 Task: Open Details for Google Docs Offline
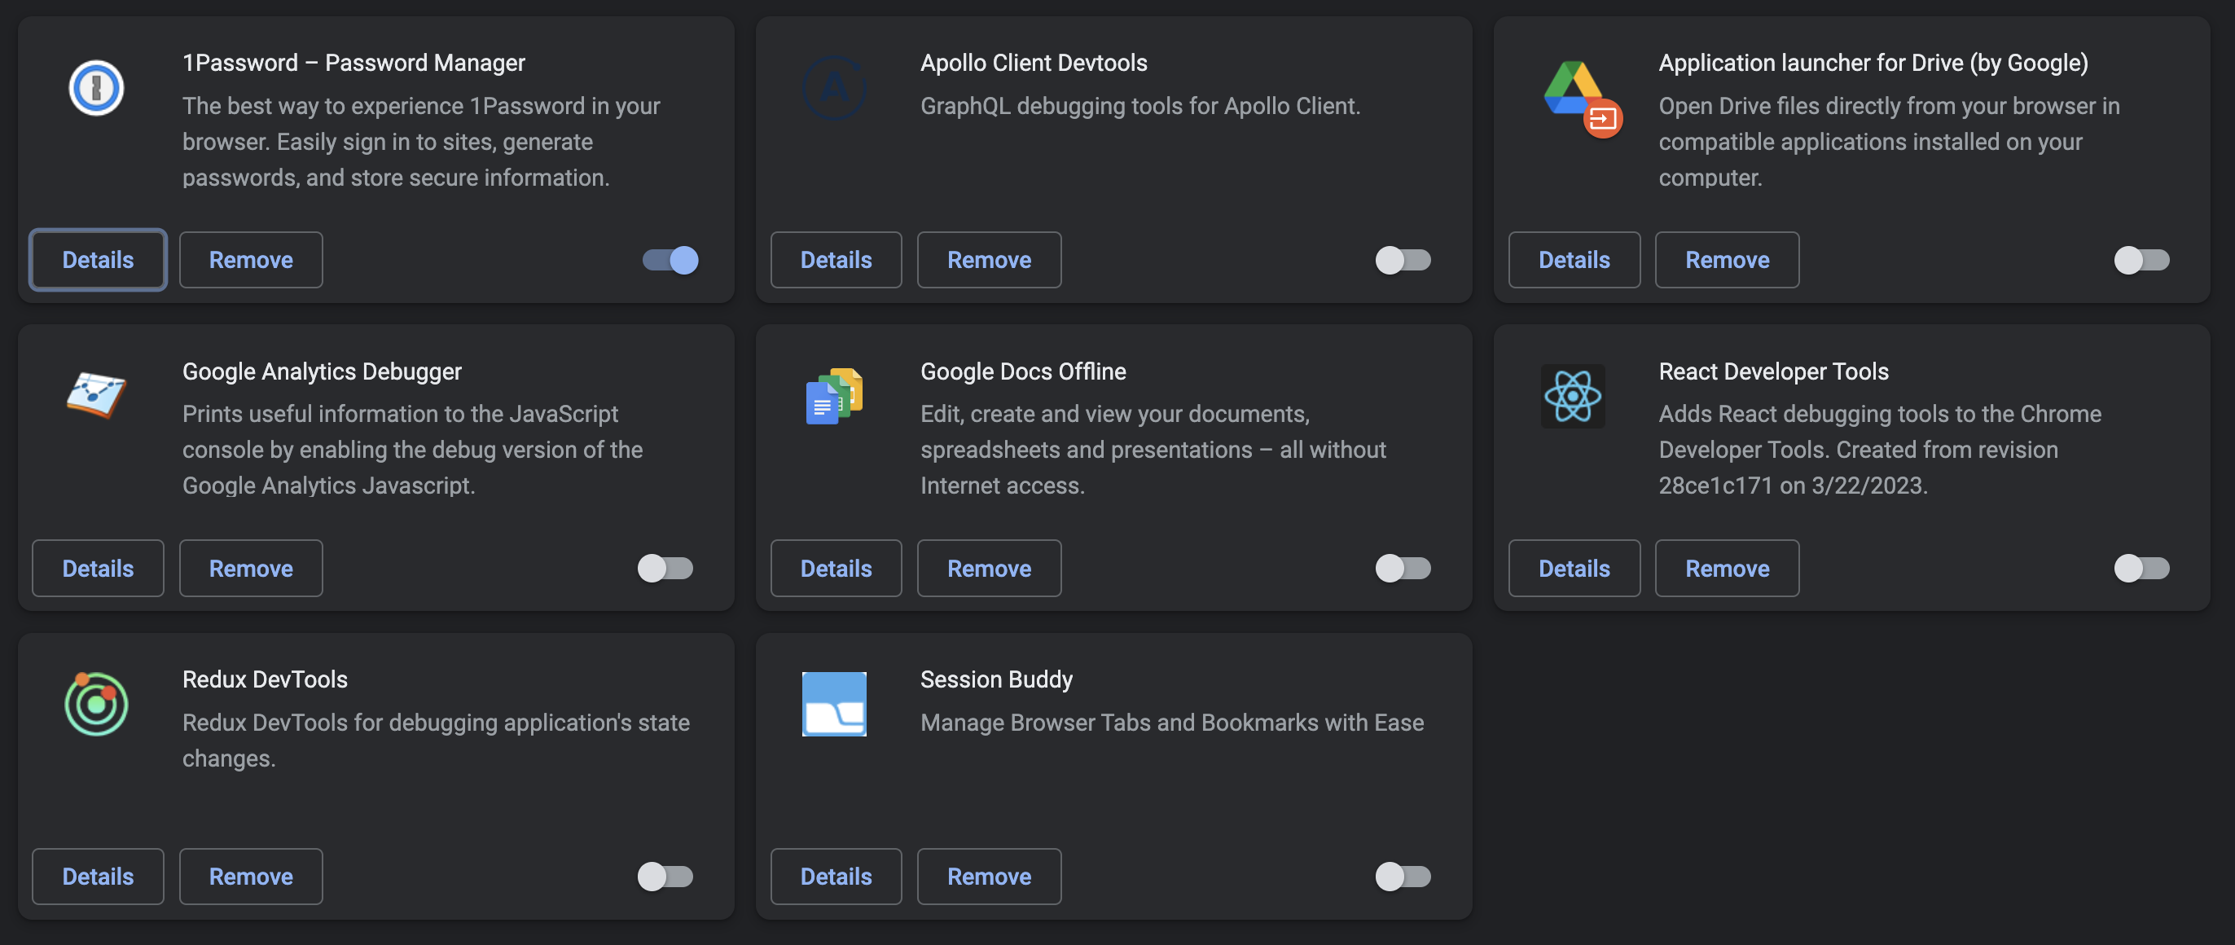836,569
